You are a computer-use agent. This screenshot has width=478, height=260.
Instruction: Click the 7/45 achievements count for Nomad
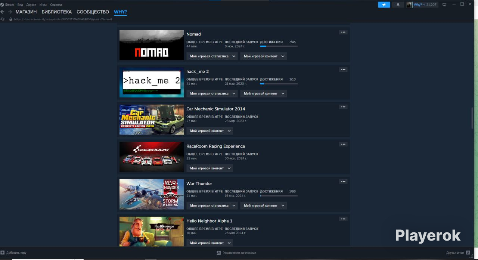pos(292,42)
